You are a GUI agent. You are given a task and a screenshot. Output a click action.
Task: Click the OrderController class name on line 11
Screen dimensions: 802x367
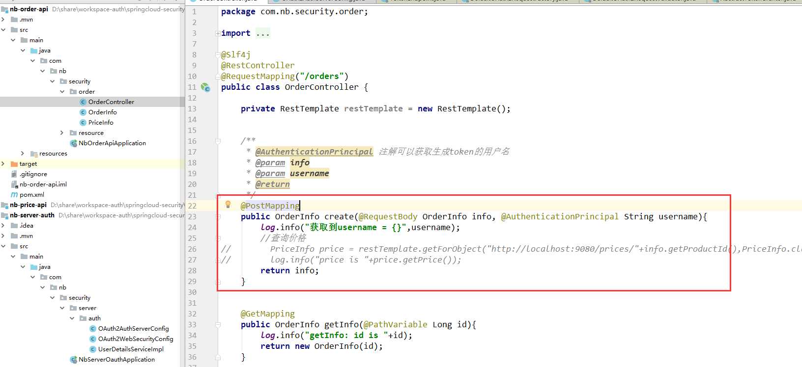(x=322, y=87)
